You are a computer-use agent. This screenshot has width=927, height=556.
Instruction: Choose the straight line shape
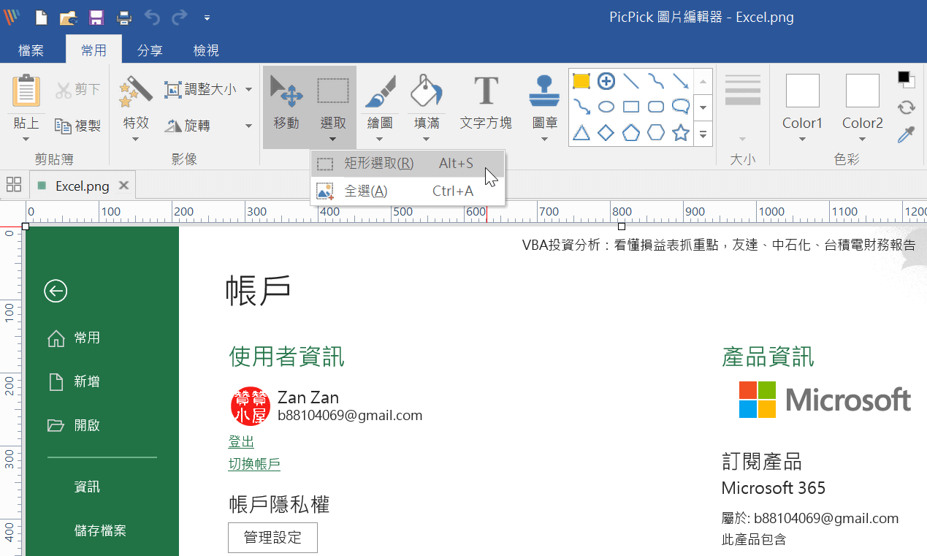coord(631,81)
